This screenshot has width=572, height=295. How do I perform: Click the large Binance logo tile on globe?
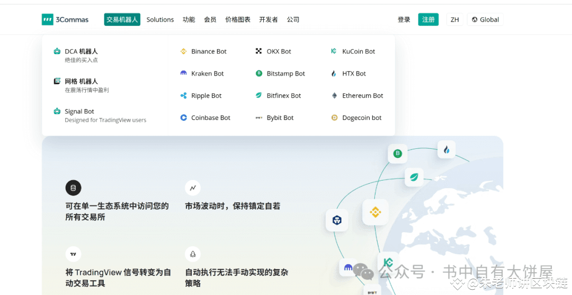[376, 212]
